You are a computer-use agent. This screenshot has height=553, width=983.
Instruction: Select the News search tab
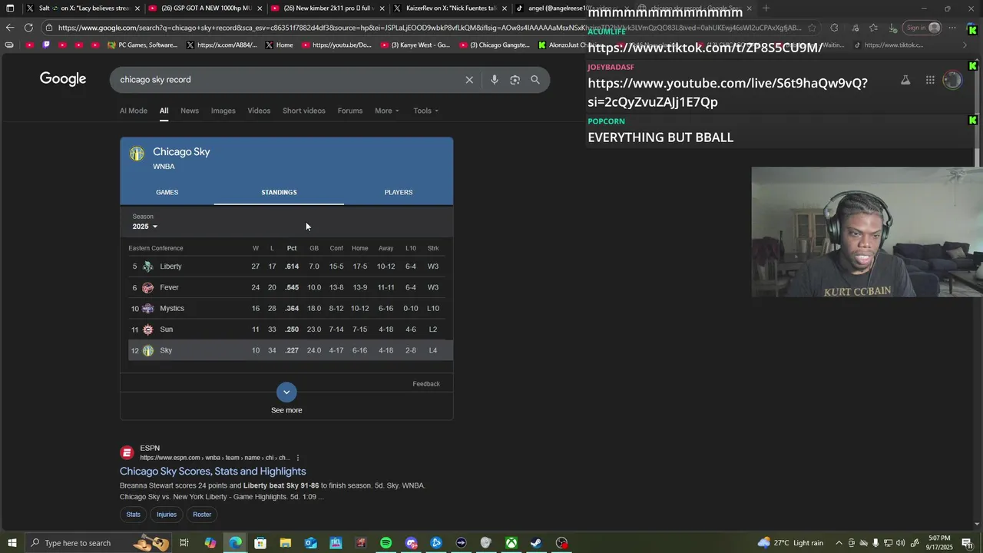coord(190,111)
